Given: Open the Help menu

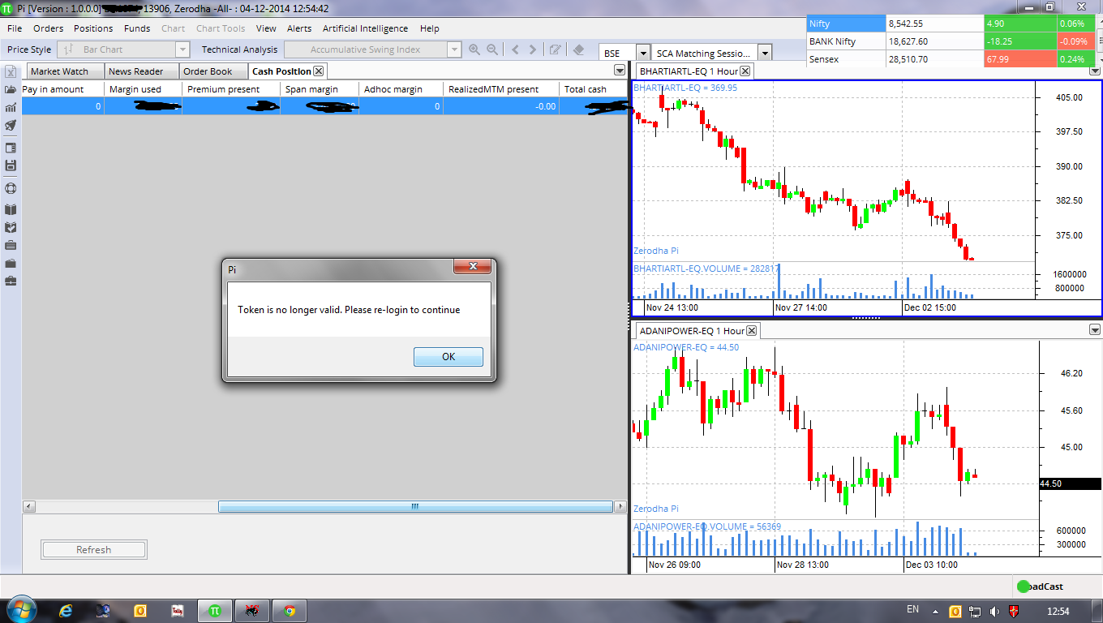Looking at the screenshot, I should [429, 28].
